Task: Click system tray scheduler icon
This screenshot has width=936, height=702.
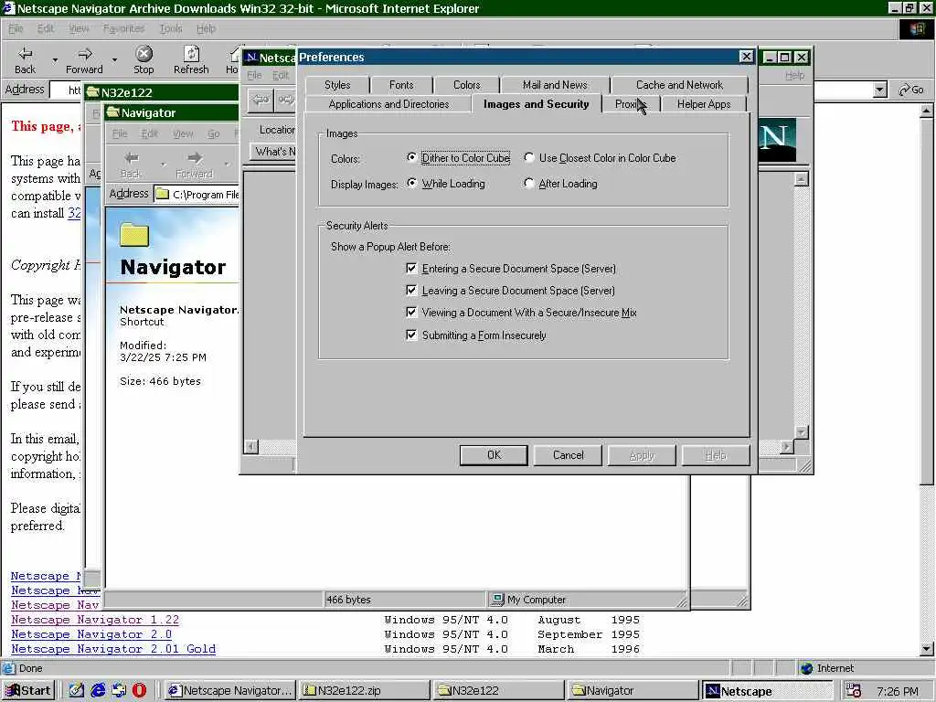Action: (x=854, y=691)
